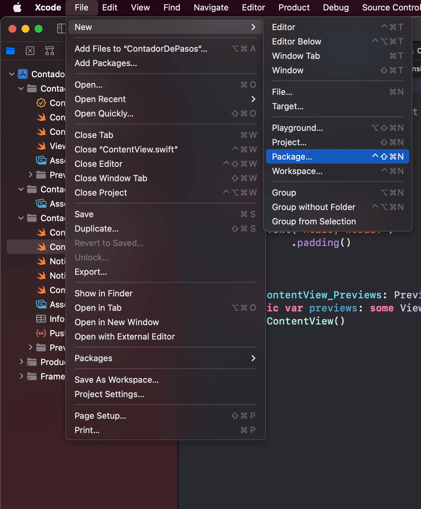Open the File menu

[81, 8]
